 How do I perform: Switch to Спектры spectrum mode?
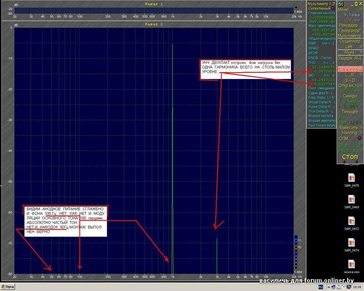[349, 70]
